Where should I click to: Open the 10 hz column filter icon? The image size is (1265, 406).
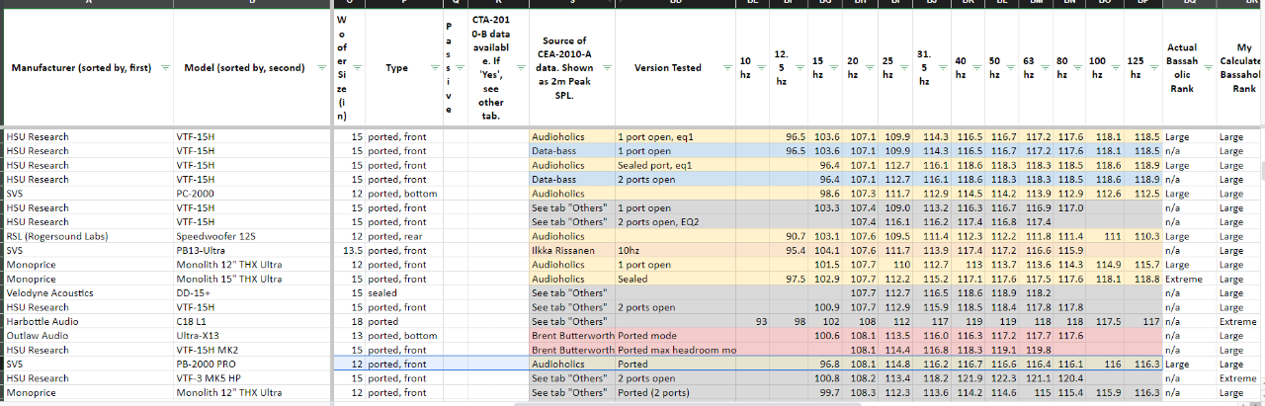tap(762, 68)
